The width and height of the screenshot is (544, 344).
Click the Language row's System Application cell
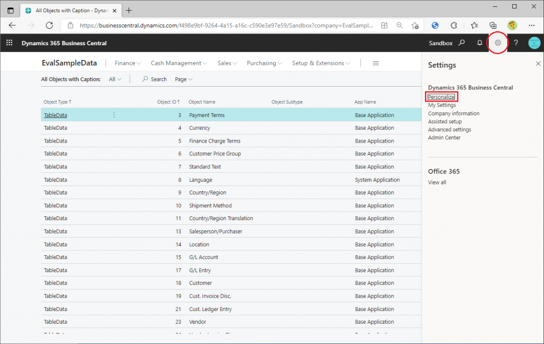coord(377,180)
